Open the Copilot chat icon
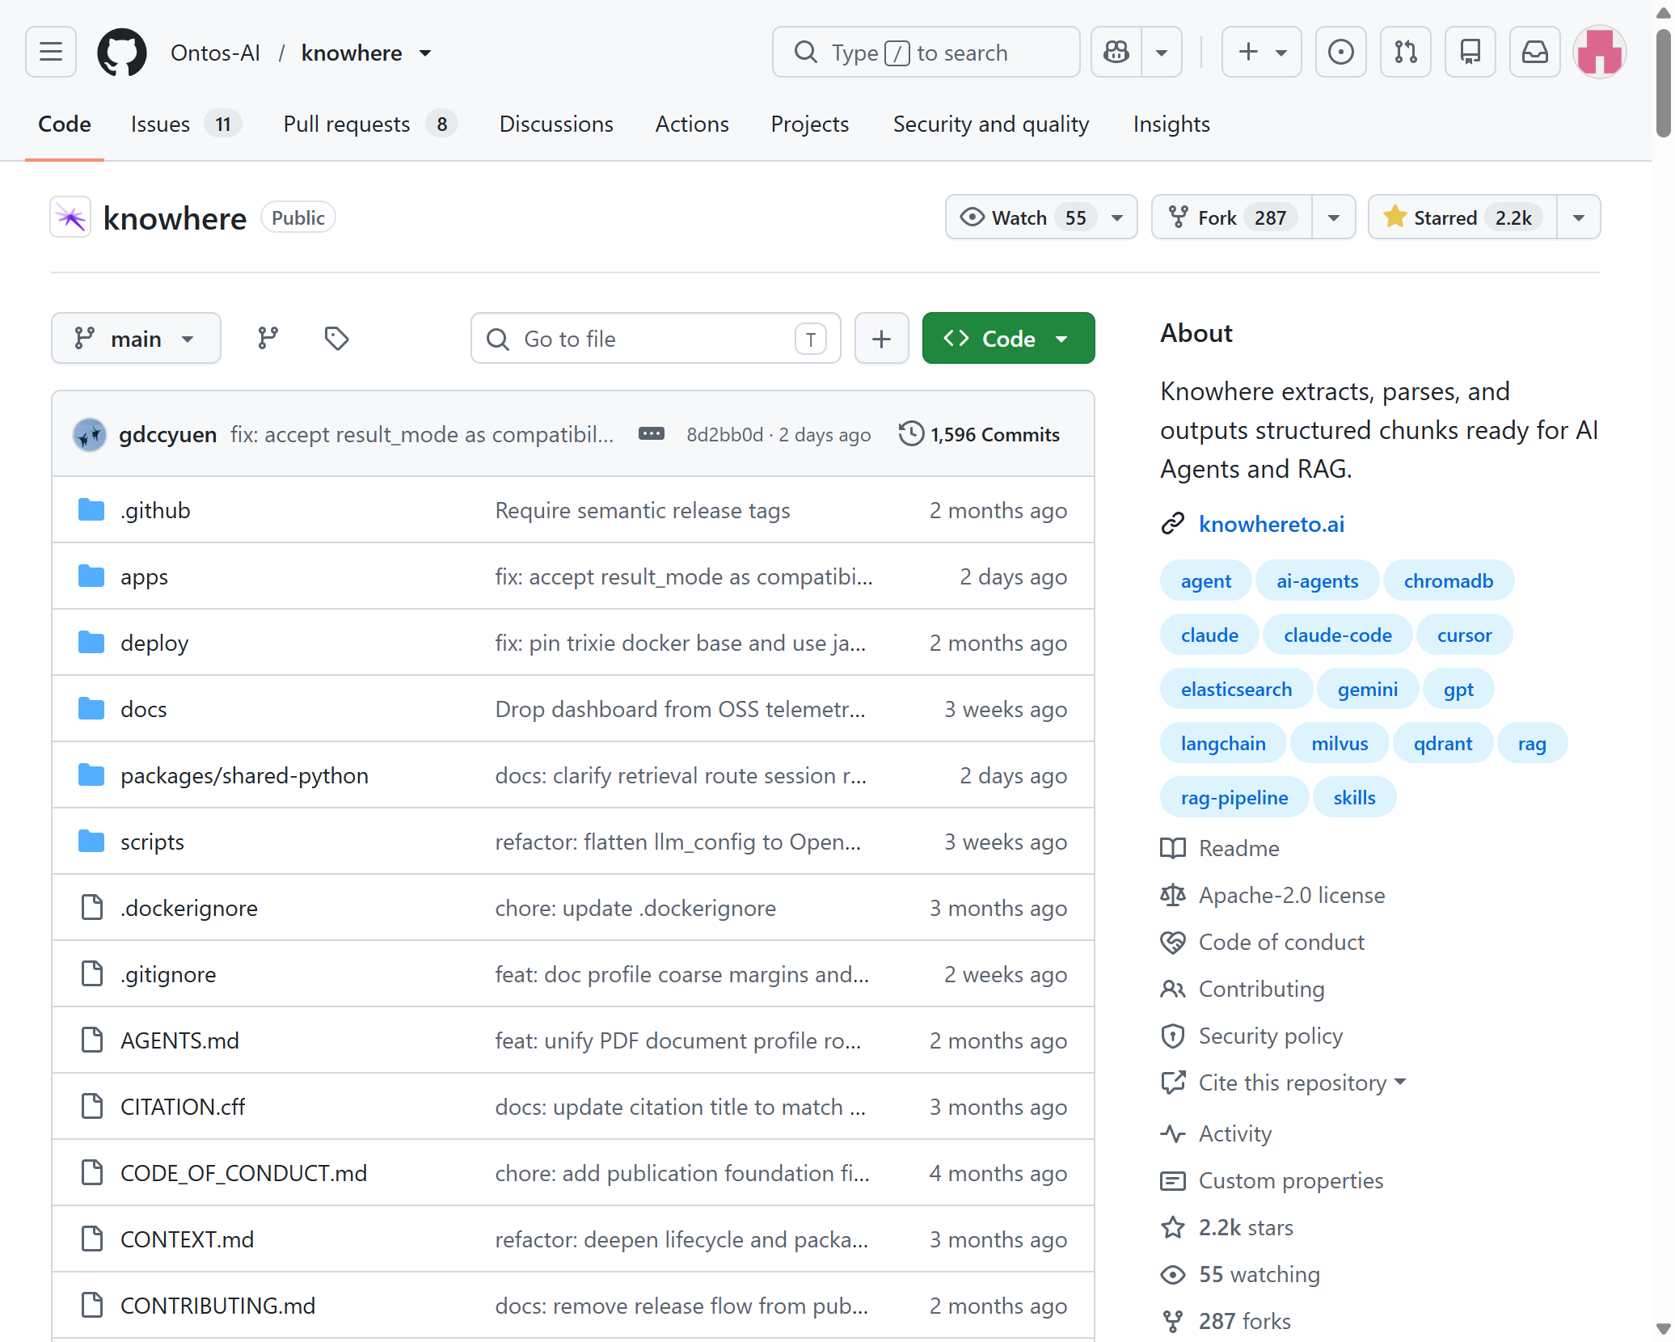Screen dimensions: 1675x1342 (1116, 53)
